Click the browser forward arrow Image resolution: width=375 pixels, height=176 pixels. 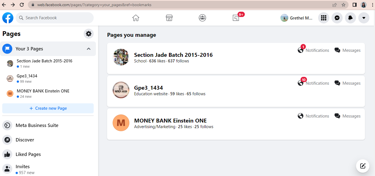click(13, 5)
